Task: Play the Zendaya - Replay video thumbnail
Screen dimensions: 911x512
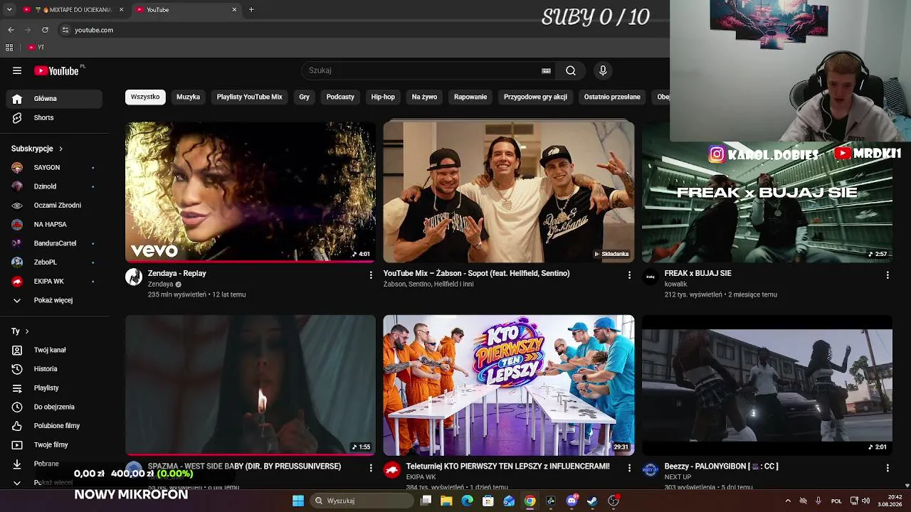Action: pyautogui.click(x=251, y=192)
